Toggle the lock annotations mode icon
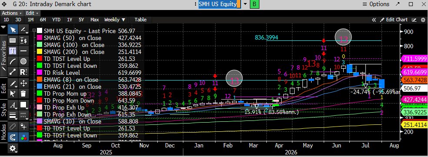 pos(23,127)
